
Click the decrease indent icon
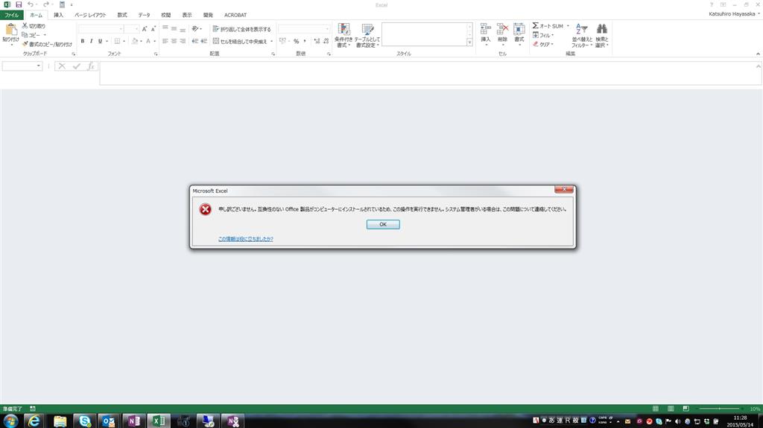(x=195, y=42)
